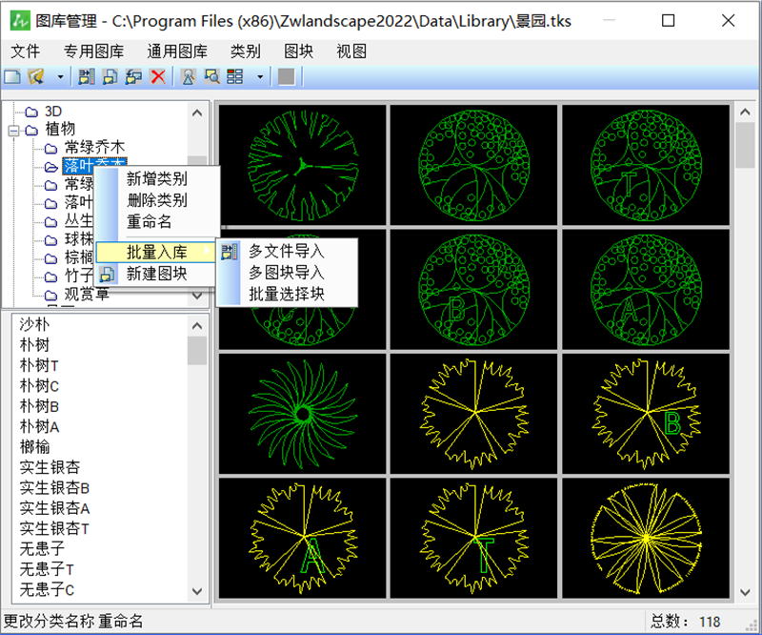This screenshot has width=762, height=635.
Task: Choose 重命名 in context menu
Action: [150, 221]
